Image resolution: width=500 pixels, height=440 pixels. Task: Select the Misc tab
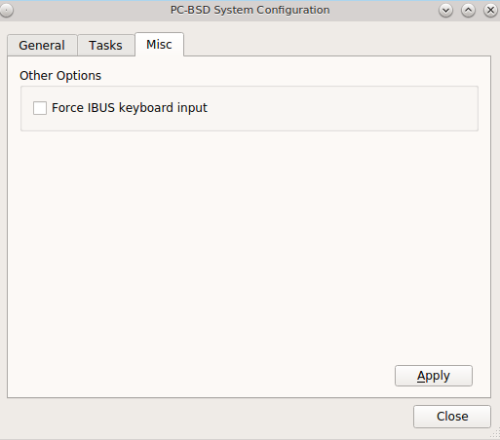[x=159, y=44]
